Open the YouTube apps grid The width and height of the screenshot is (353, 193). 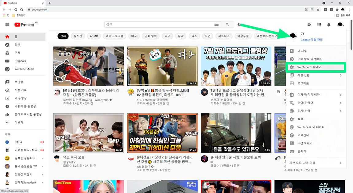(319, 25)
